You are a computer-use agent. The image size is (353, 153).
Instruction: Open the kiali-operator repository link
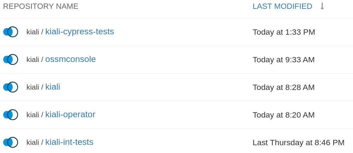coord(70,114)
